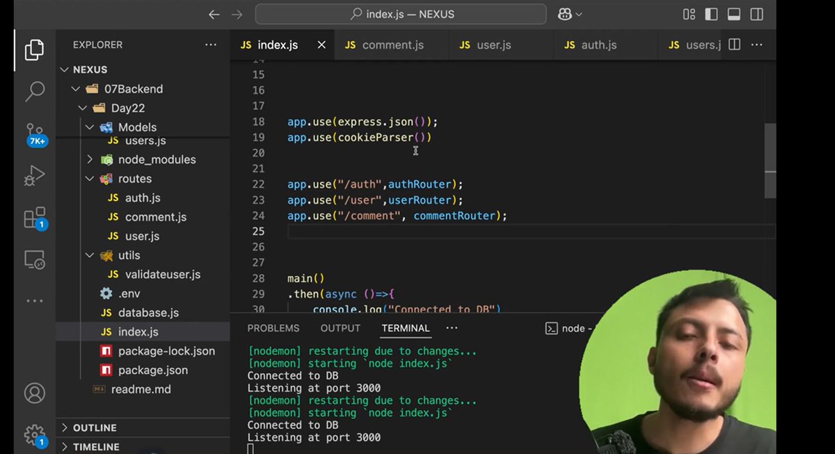Open user.js in routes folder
The height and width of the screenshot is (454, 835).
click(x=143, y=236)
